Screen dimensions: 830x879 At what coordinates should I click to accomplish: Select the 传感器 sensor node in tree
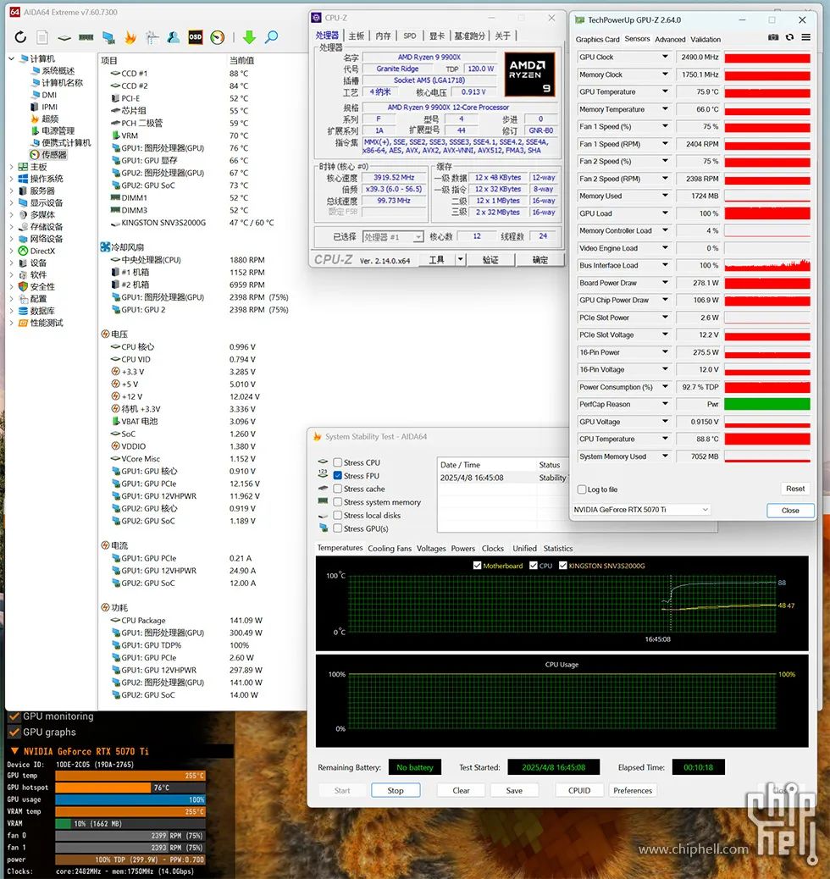tap(48, 155)
